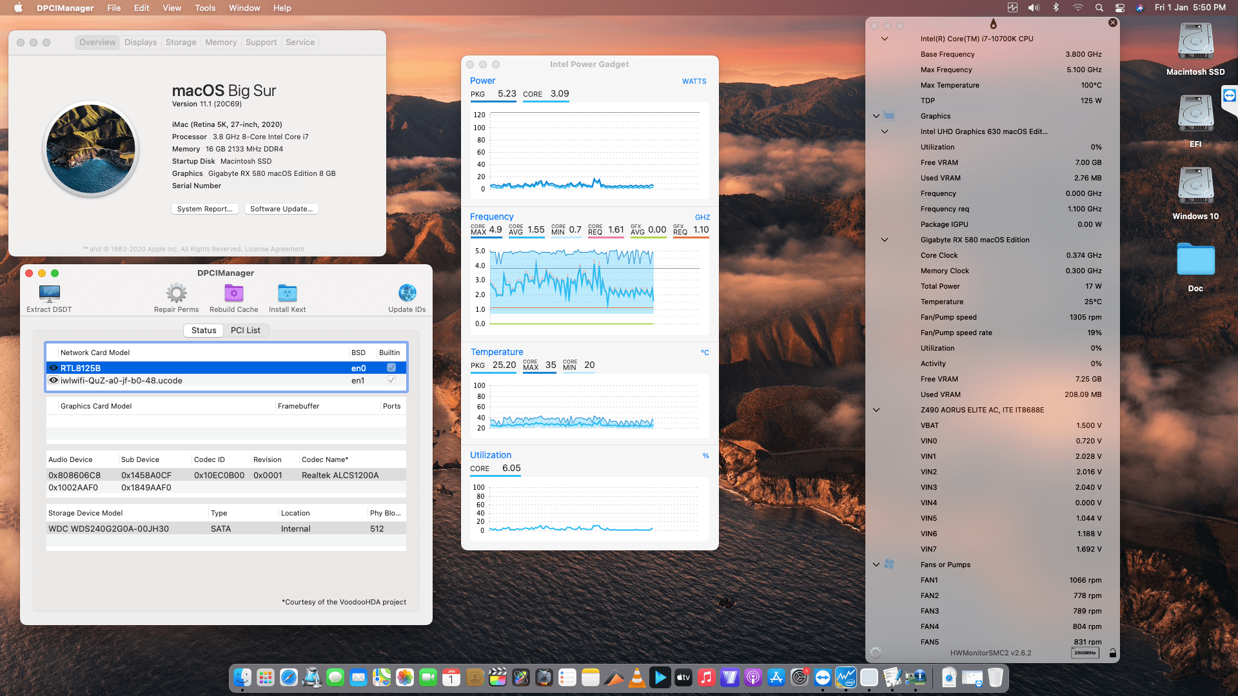
Task: Open the Macintosh SSD drive icon
Action: tap(1195, 41)
